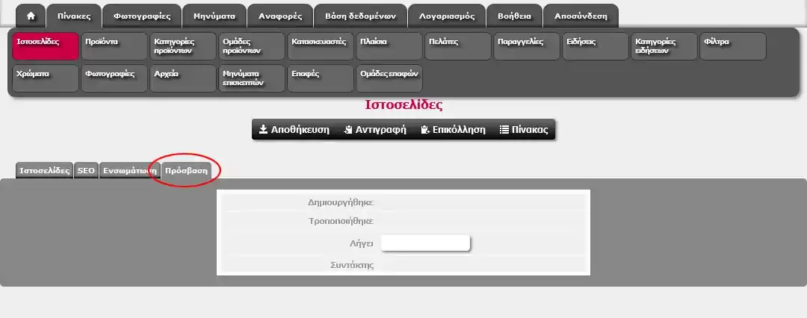Image resolution: width=807 pixels, height=318 pixels.
Task: Select the Προϊόντα table button
Action: tap(114, 46)
